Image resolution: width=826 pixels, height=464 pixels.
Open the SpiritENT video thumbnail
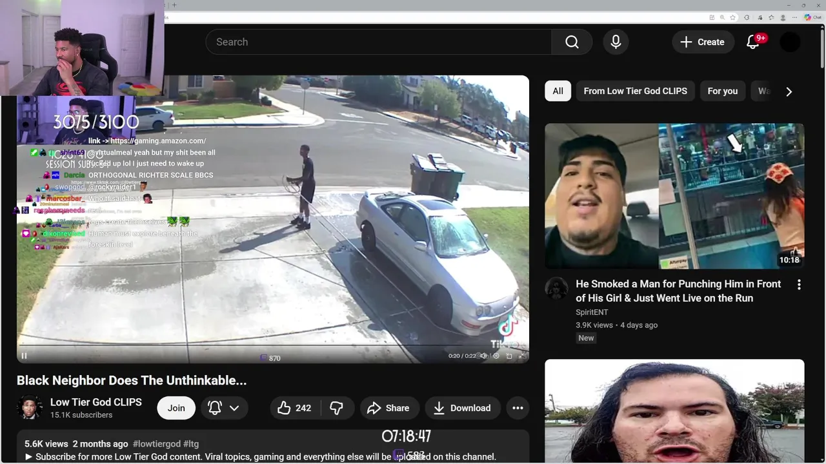pyautogui.click(x=674, y=196)
